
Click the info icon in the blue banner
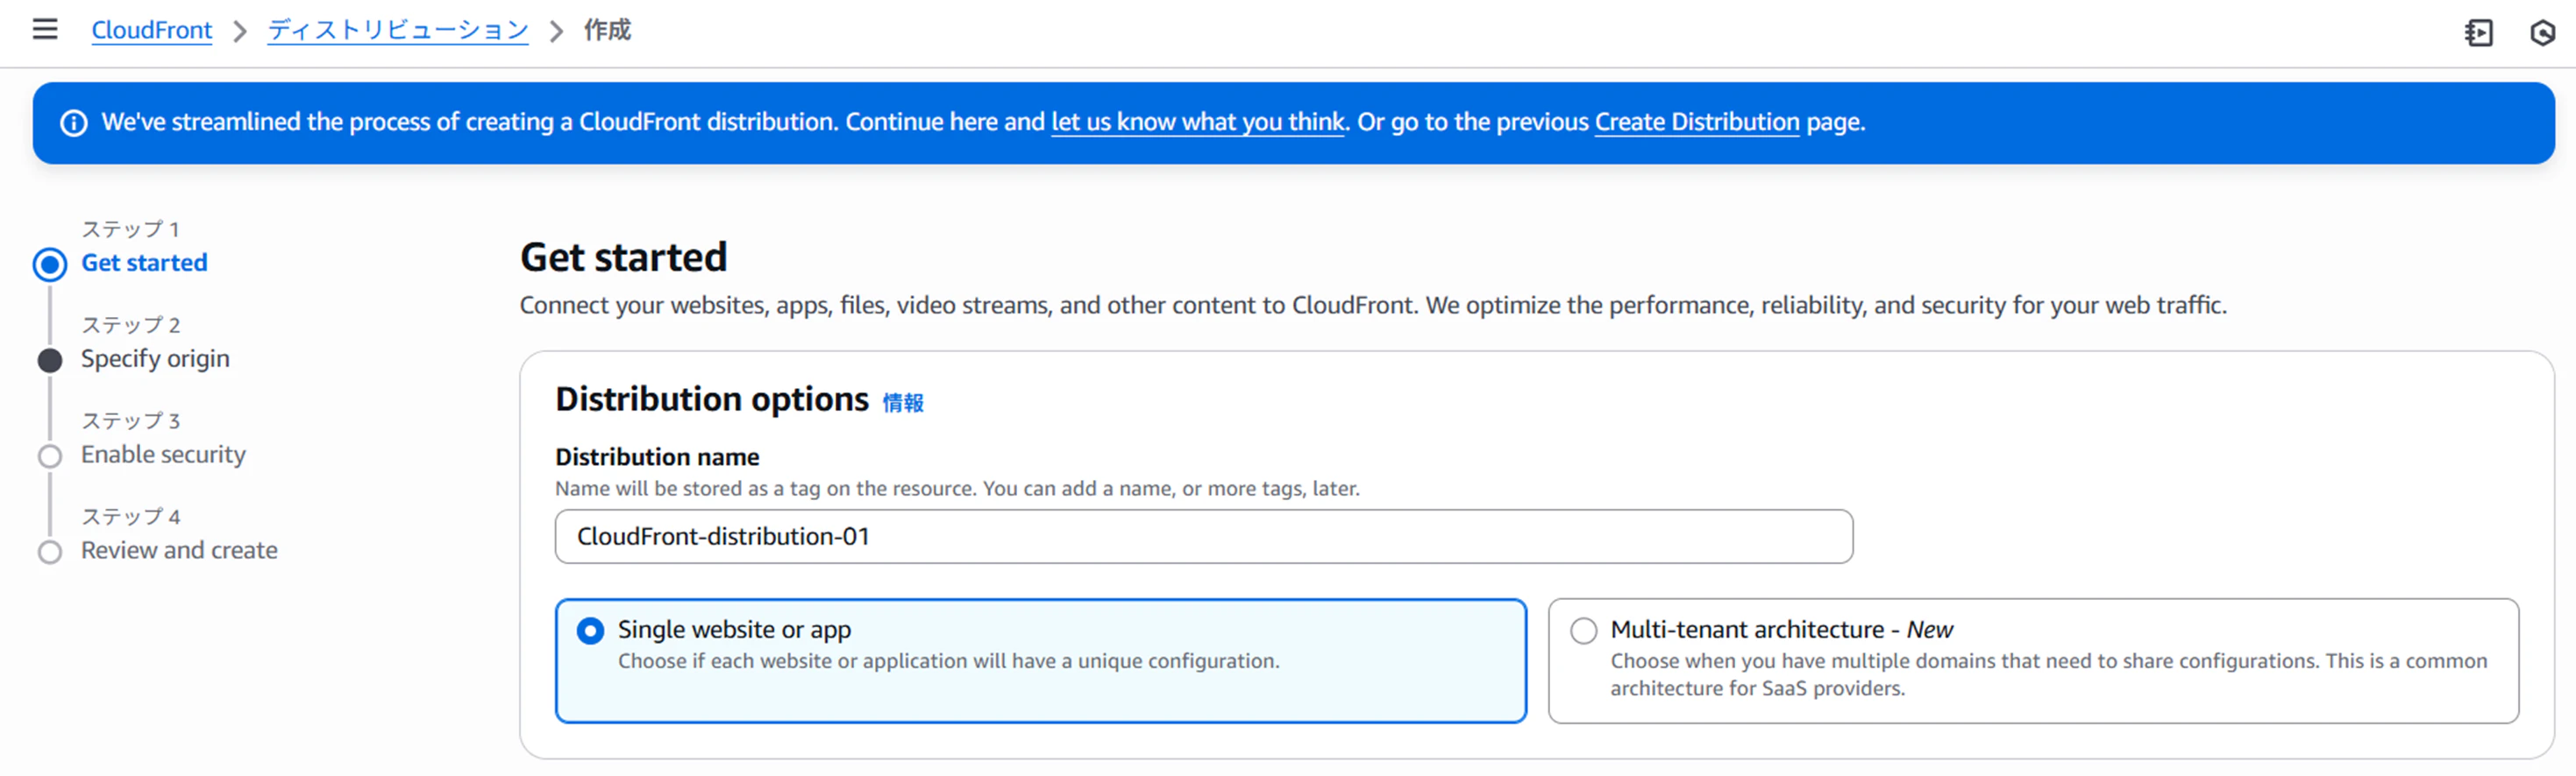(x=74, y=123)
